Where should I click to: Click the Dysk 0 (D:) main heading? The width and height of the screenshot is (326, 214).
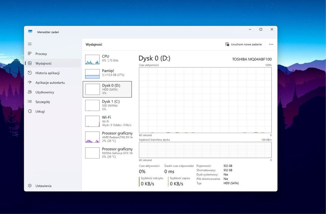coord(154,58)
